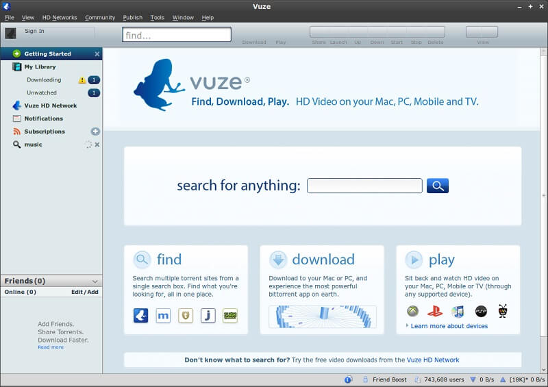Image resolution: width=548 pixels, height=387 pixels.
Task: Select Unwatched in My Library
Action: (x=41, y=92)
